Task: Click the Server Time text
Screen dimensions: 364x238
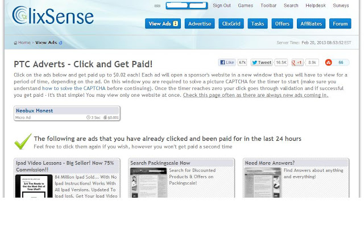Action: pos(314,43)
